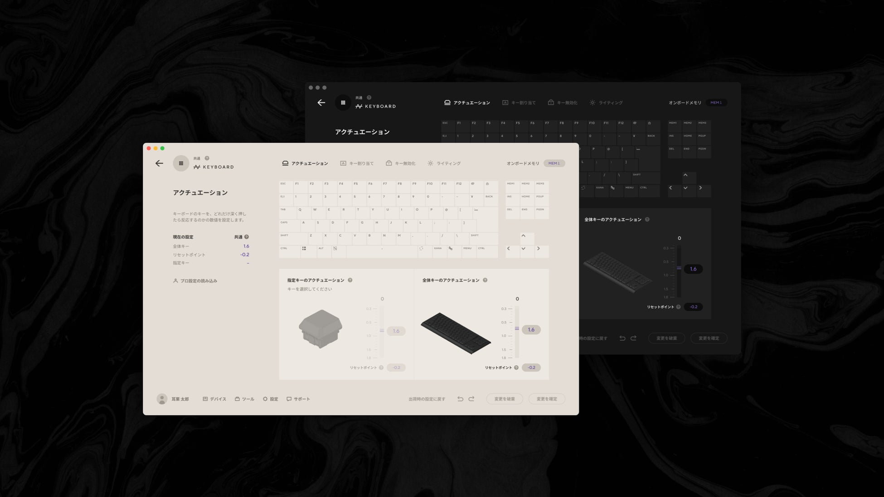Click 変更を確定 button
The width and height of the screenshot is (884, 497).
coord(547,399)
